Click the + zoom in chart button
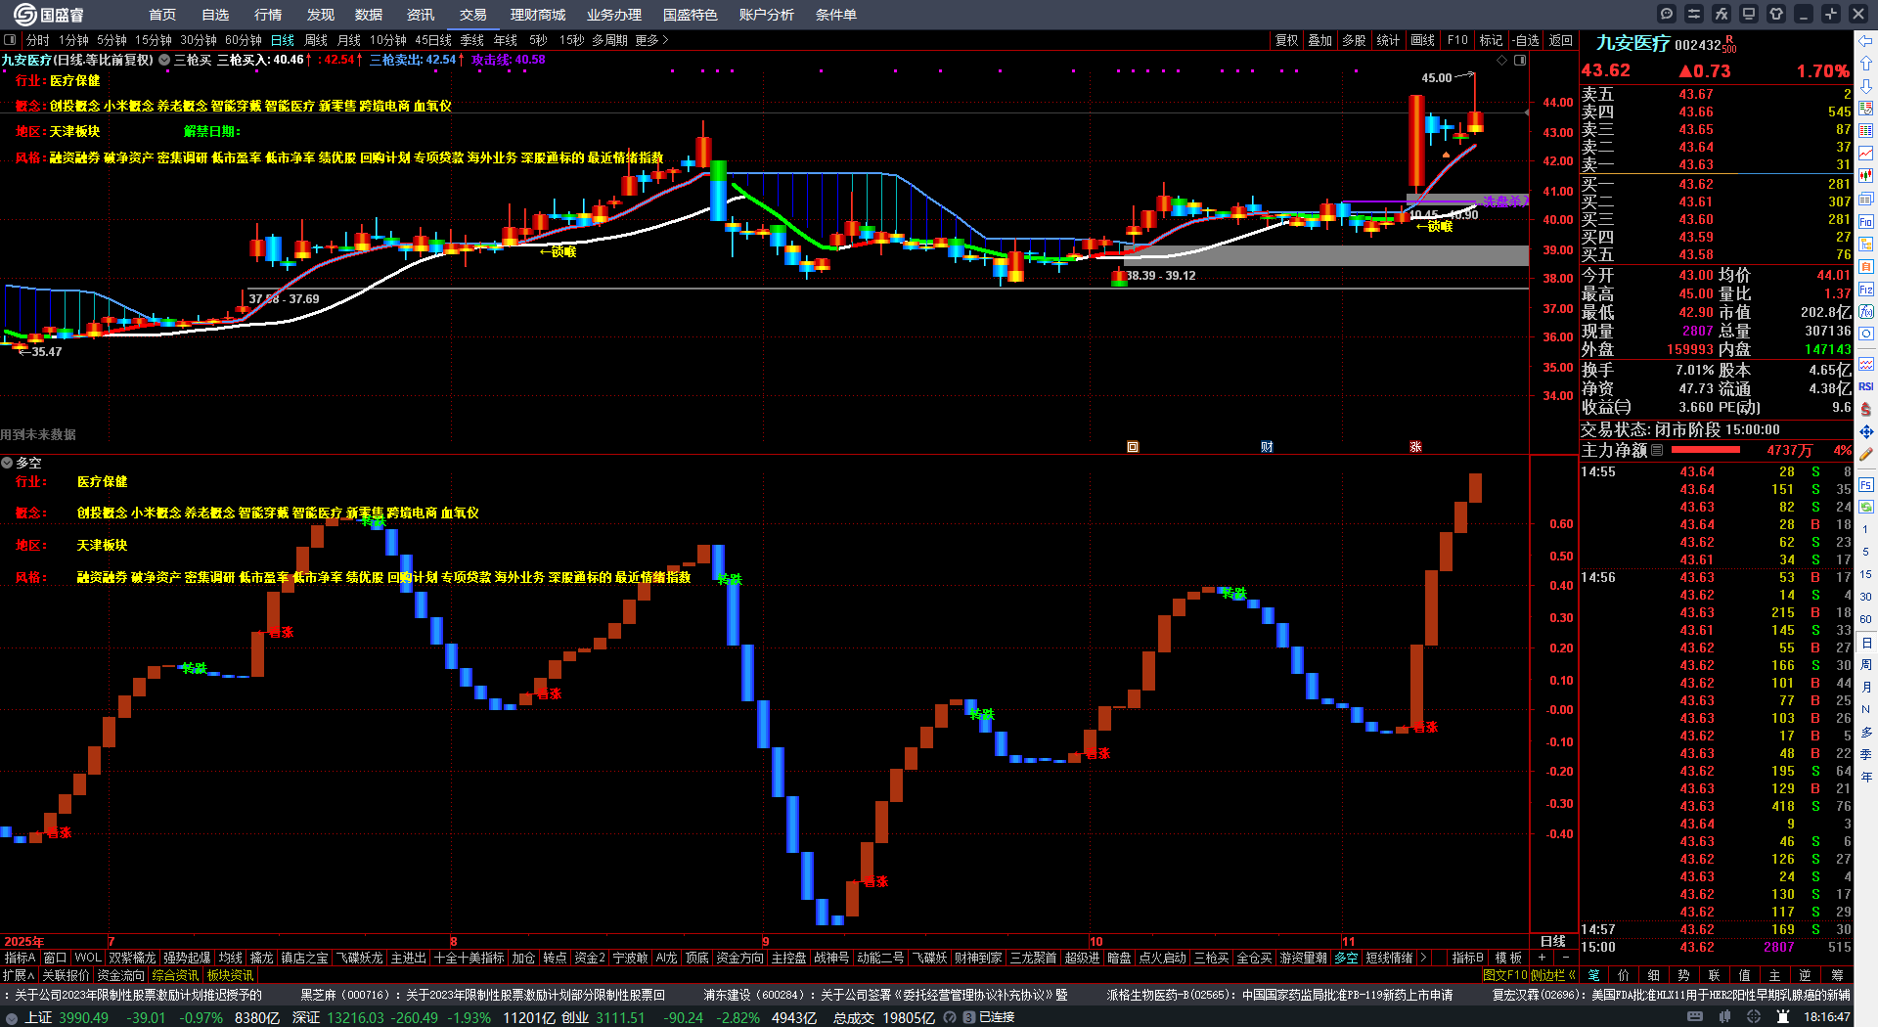This screenshot has width=1878, height=1027. point(1543,958)
